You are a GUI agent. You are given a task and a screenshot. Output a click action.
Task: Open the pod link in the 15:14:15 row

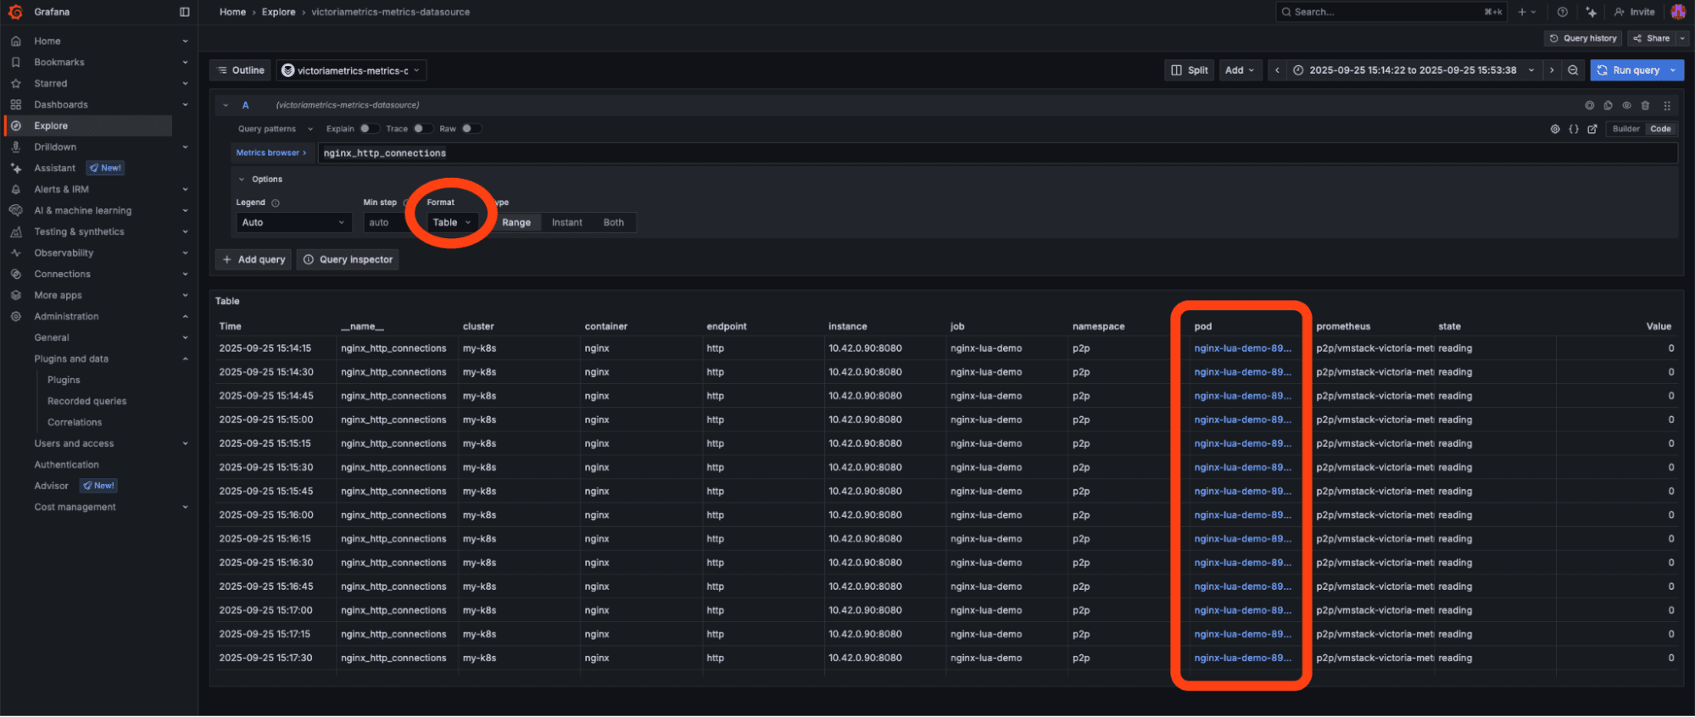1242,348
